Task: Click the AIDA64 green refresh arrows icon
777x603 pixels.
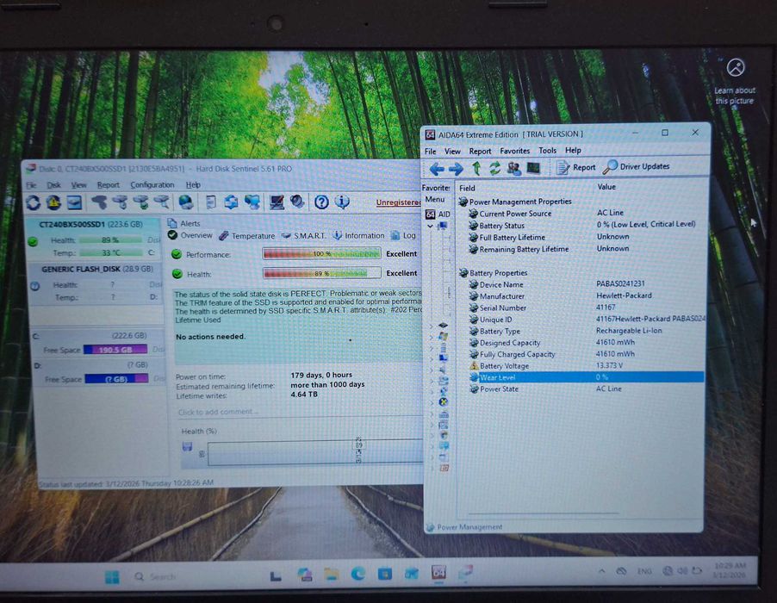Action: pyautogui.click(x=494, y=169)
